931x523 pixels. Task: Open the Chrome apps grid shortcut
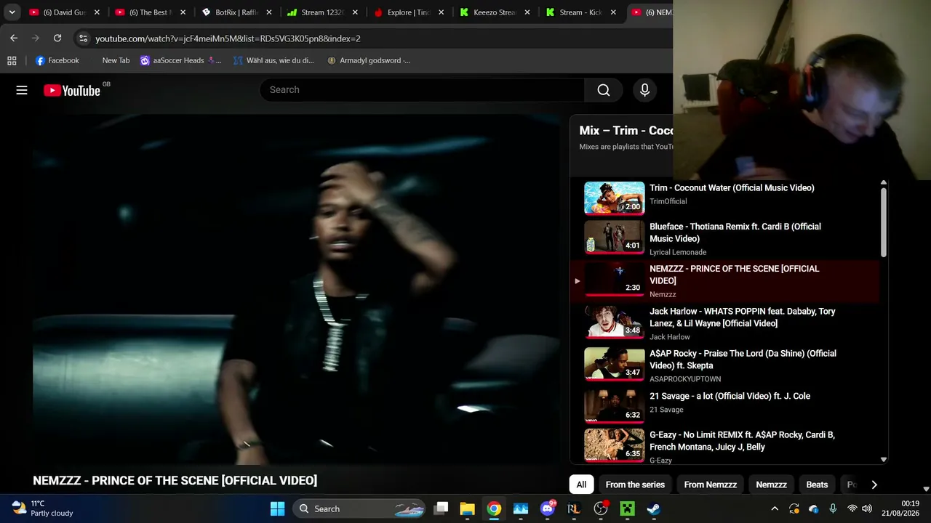12,60
